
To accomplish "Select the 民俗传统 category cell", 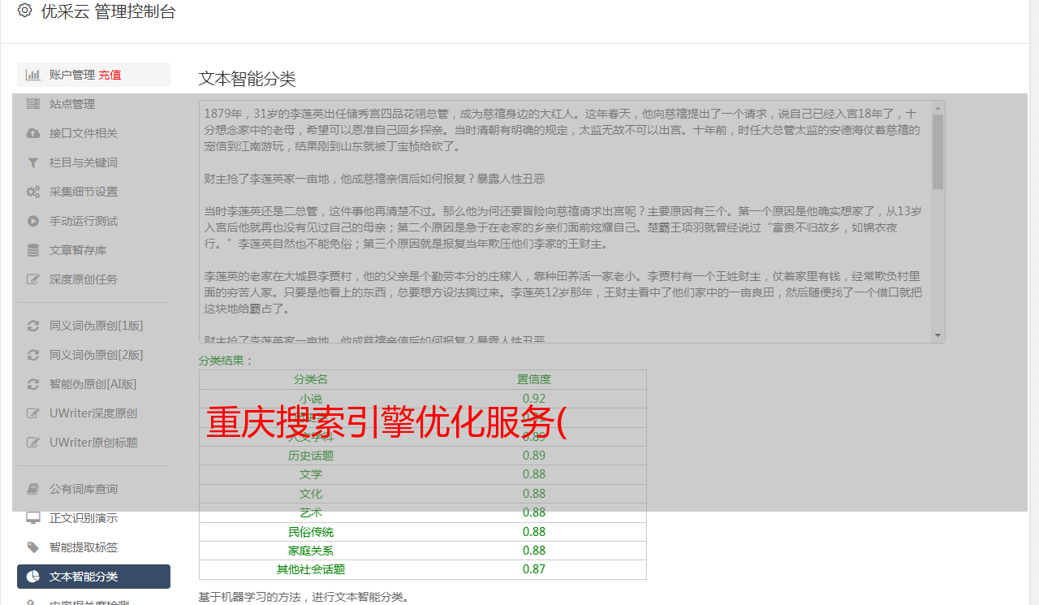I will pyautogui.click(x=311, y=532).
